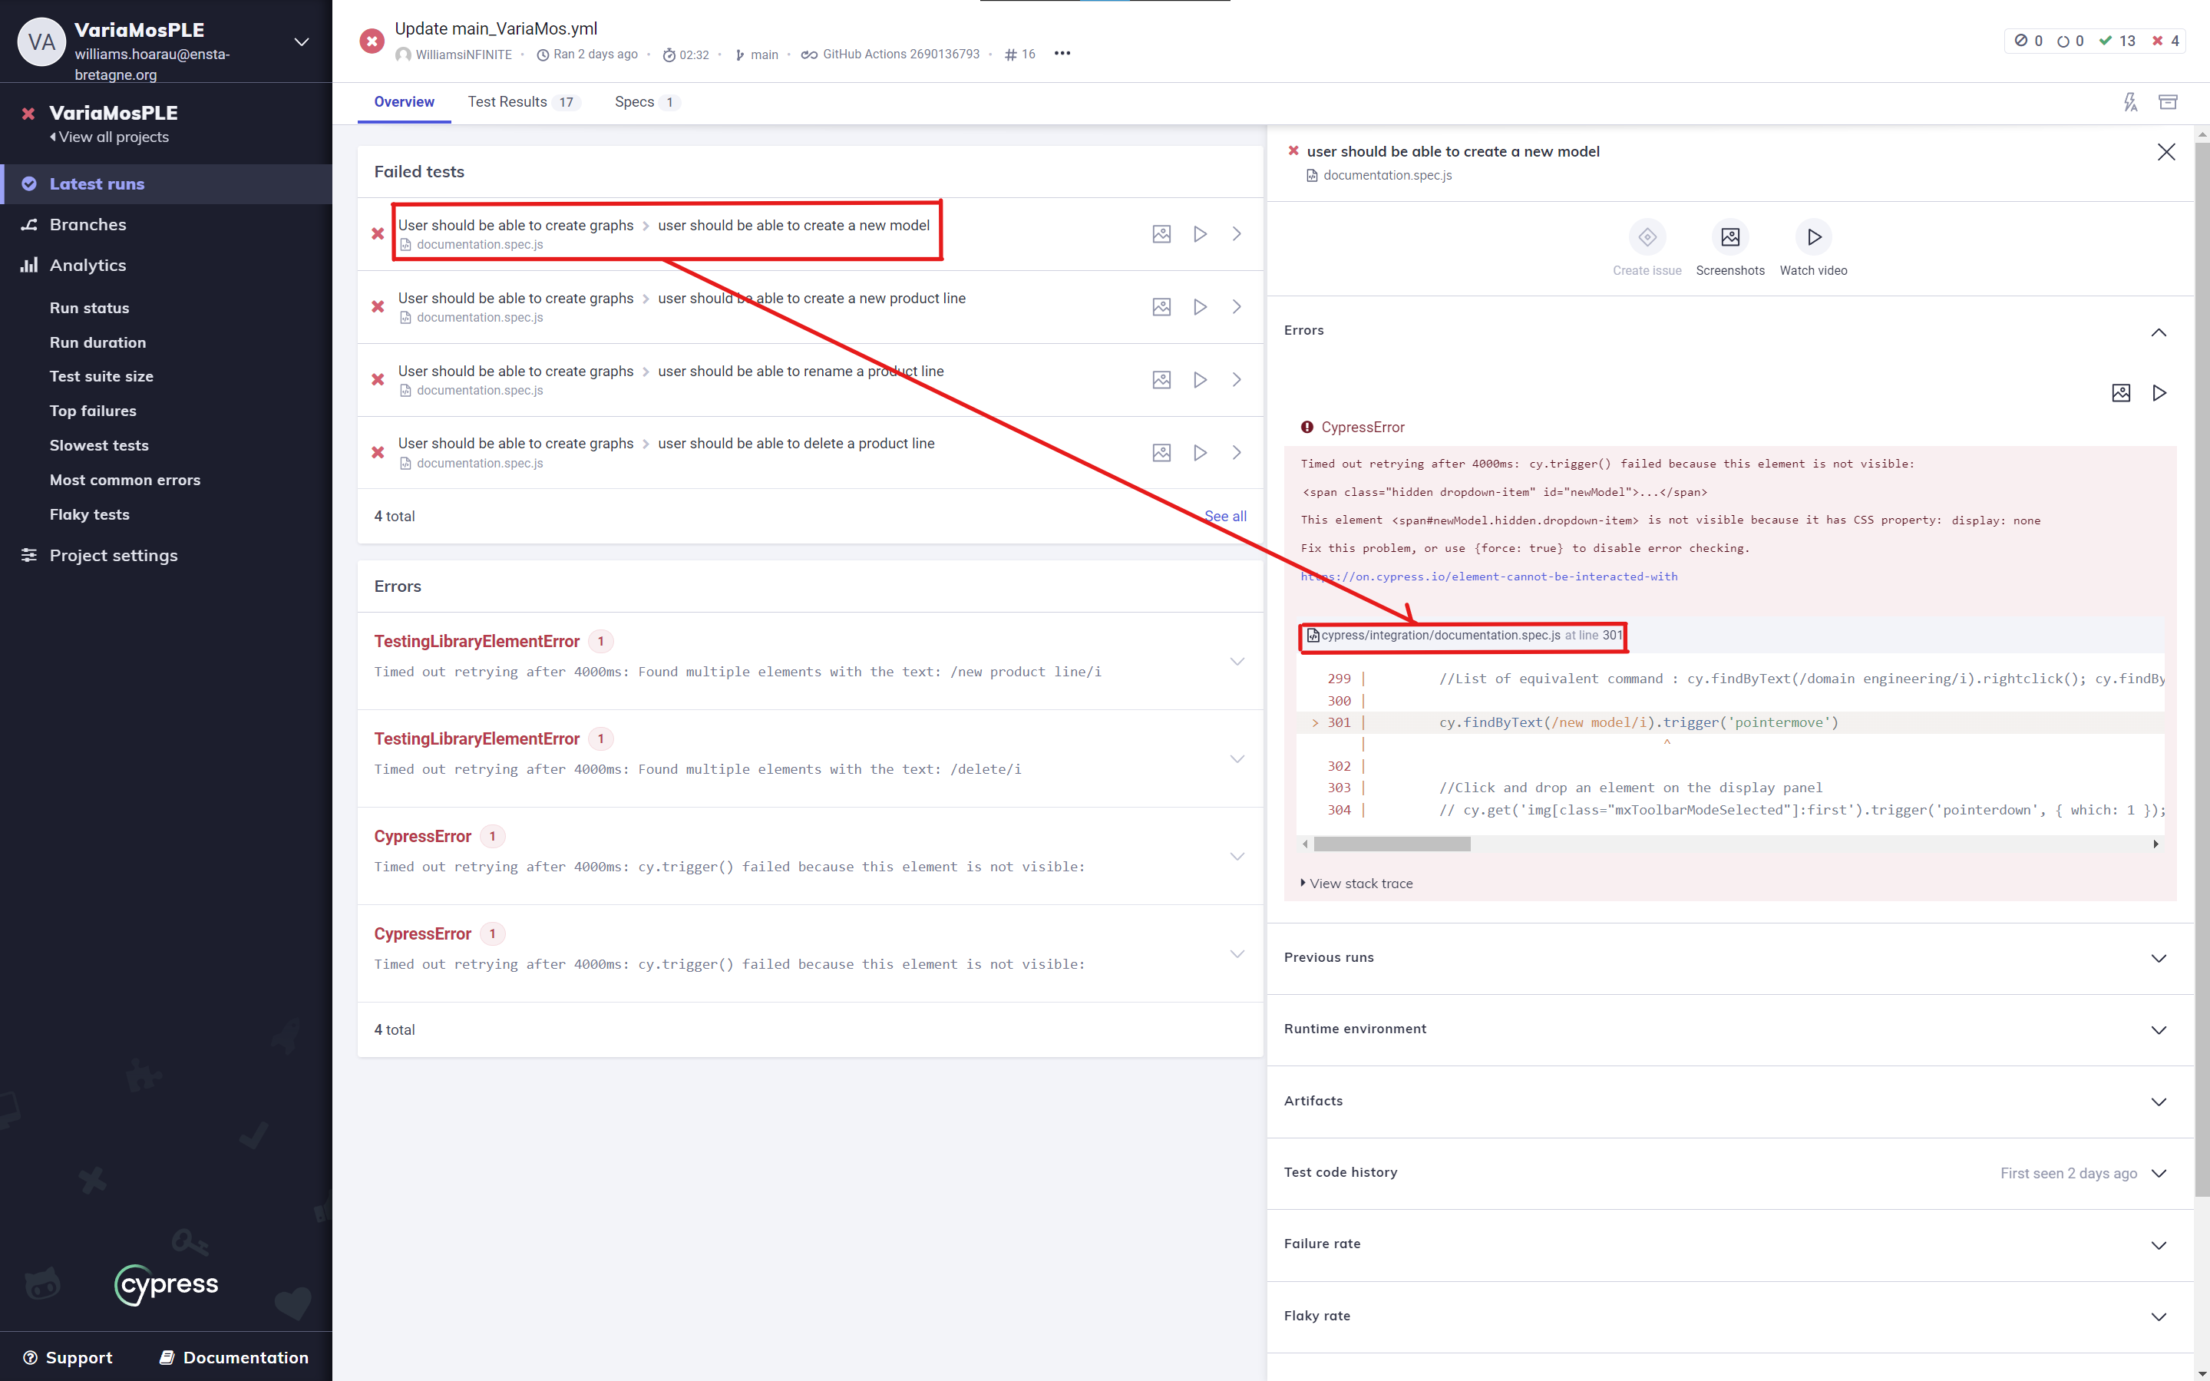2210x1381 pixels.
Task: Click the Create issue icon
Action: (1647, 237)
